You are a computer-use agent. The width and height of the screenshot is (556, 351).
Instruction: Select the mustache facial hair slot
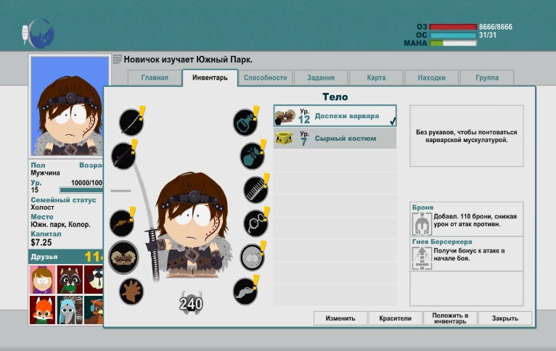click(x=245, y=292)
